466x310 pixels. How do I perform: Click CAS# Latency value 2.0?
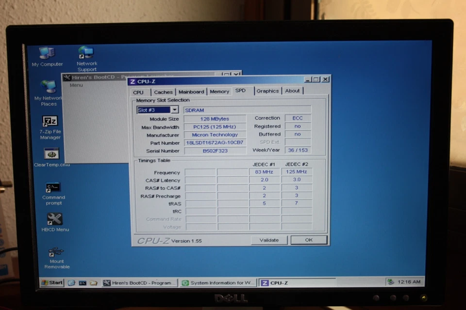pyautogui.click(x=264, y=180)
